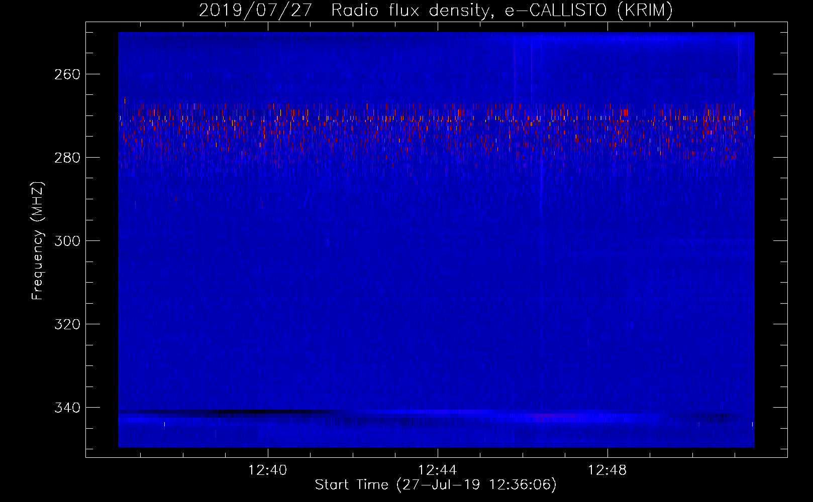Click the 320 frequency tick label
Viewport: 813px width, 502px height.
tap(67, 324)
